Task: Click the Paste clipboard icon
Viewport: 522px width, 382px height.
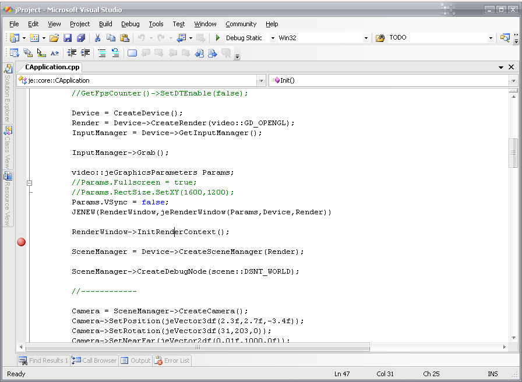Action: tap(124, 38)
